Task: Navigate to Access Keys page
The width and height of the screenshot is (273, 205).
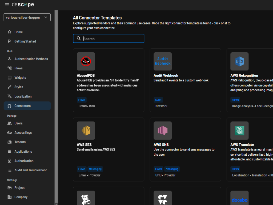Action: (x=23, y=133)
